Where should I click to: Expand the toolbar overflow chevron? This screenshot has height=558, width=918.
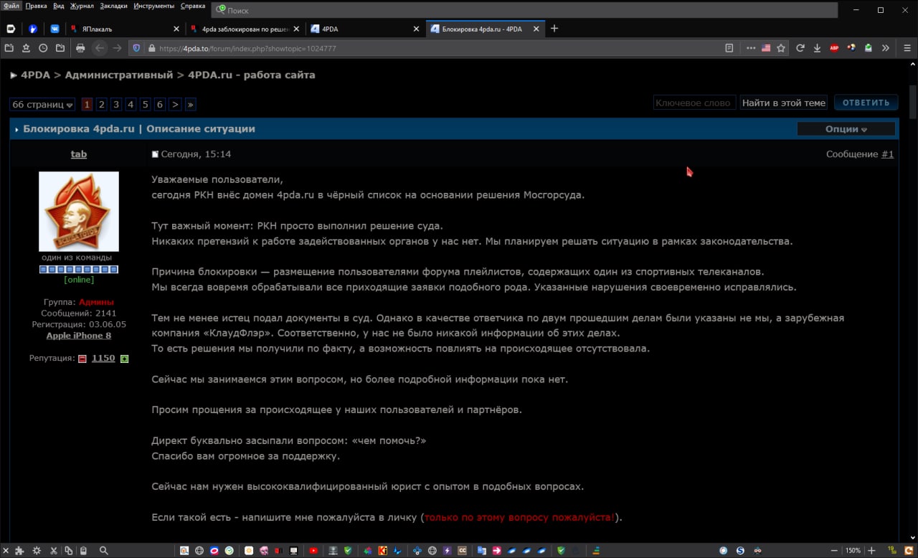point(886,48)
